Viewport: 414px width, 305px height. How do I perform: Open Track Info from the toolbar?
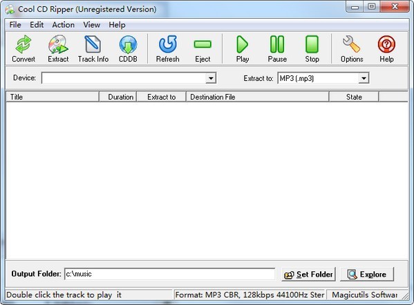click(93, 48)
